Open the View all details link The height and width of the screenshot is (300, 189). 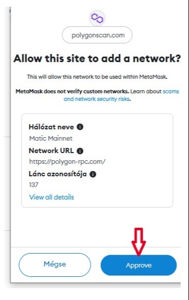pos(51,197)
